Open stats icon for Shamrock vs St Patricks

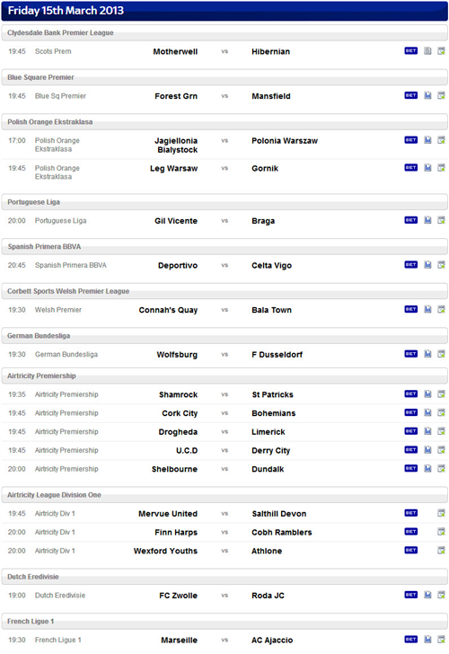coord(427,393)
